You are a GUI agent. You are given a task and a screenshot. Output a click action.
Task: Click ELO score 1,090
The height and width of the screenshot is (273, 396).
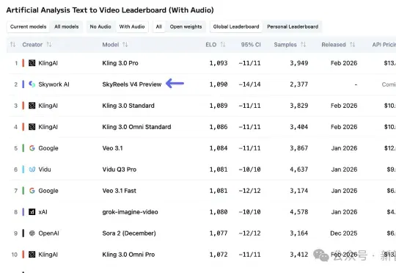click(219, 84)
